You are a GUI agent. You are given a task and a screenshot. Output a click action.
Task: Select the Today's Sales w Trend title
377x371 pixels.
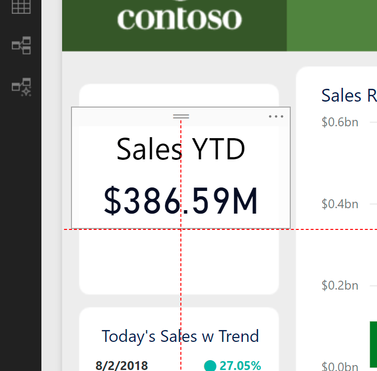pyautogui.click(x=180, y=336)
